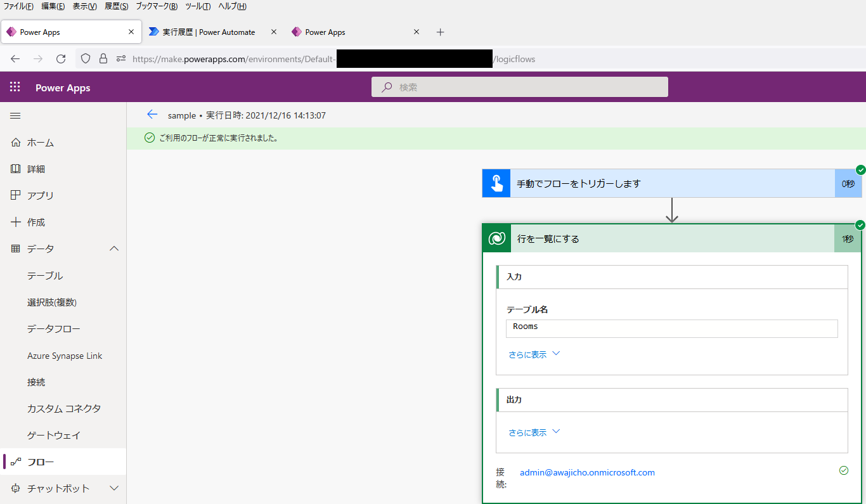Click the 検索 search box
This screenshot has height=504, width=866.
coord(519,87)
